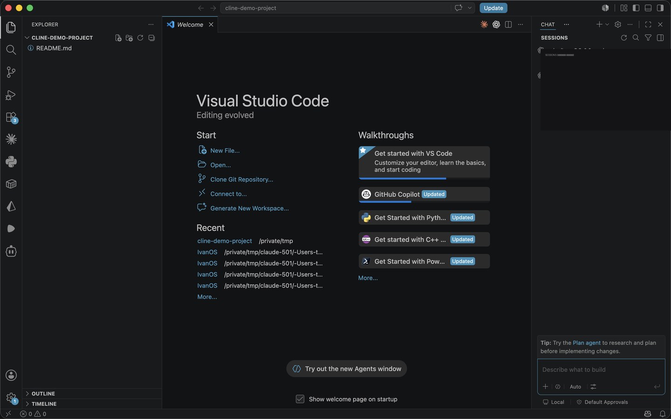The image size is (671, 419).
Task: Refresh the Sessions list
Action: click(624, 38)
